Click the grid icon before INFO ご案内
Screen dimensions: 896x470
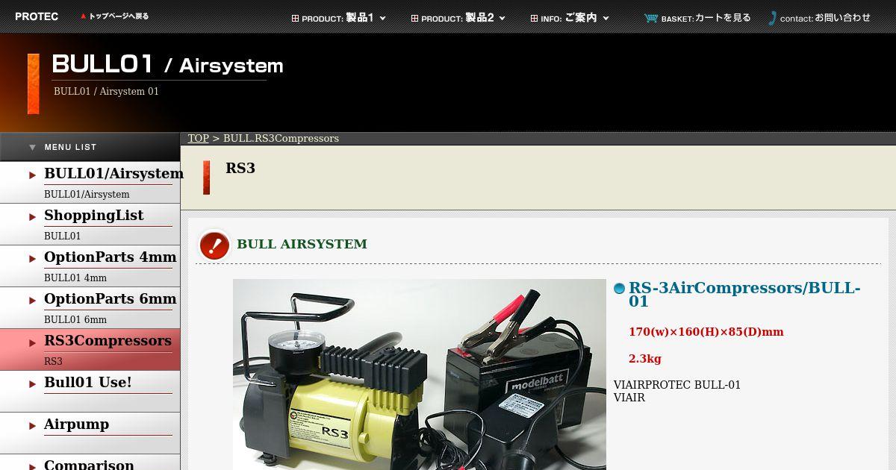tap(534, 19)
